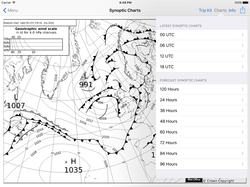Tap the 'Analysis chart valid 06 UTC' caption
This screenshot has height=187, width=250.
pos(29,23)
